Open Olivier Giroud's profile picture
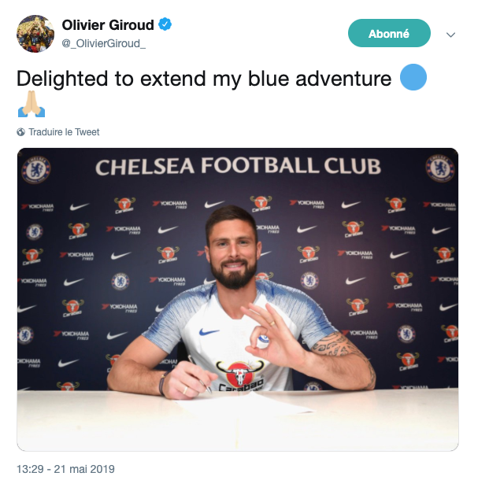The image size is (478, 480). (35, 34)
